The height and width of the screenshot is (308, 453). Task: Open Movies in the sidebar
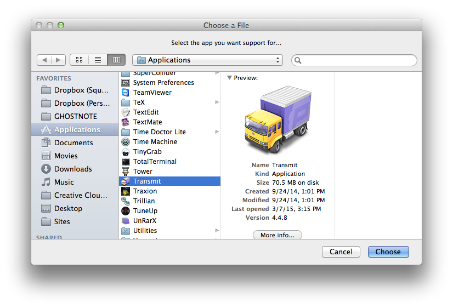click(x=75, y=156)
